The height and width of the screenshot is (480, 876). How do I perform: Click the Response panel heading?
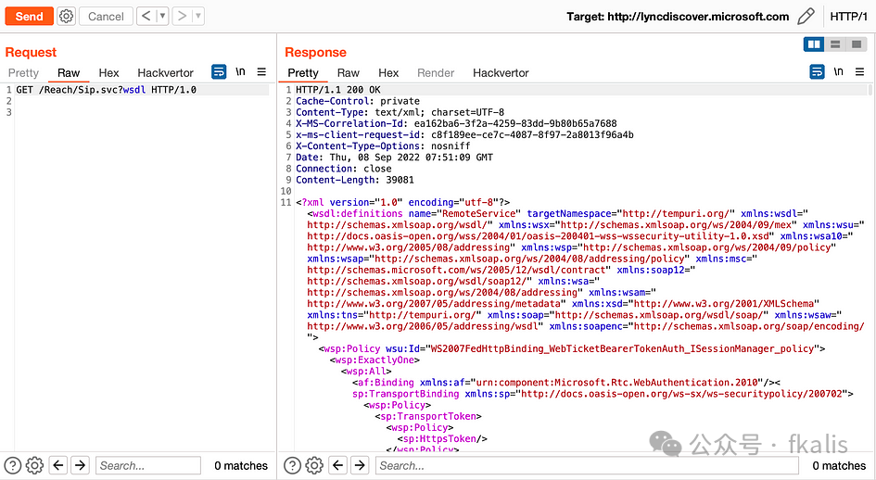(x=316, y=52)
